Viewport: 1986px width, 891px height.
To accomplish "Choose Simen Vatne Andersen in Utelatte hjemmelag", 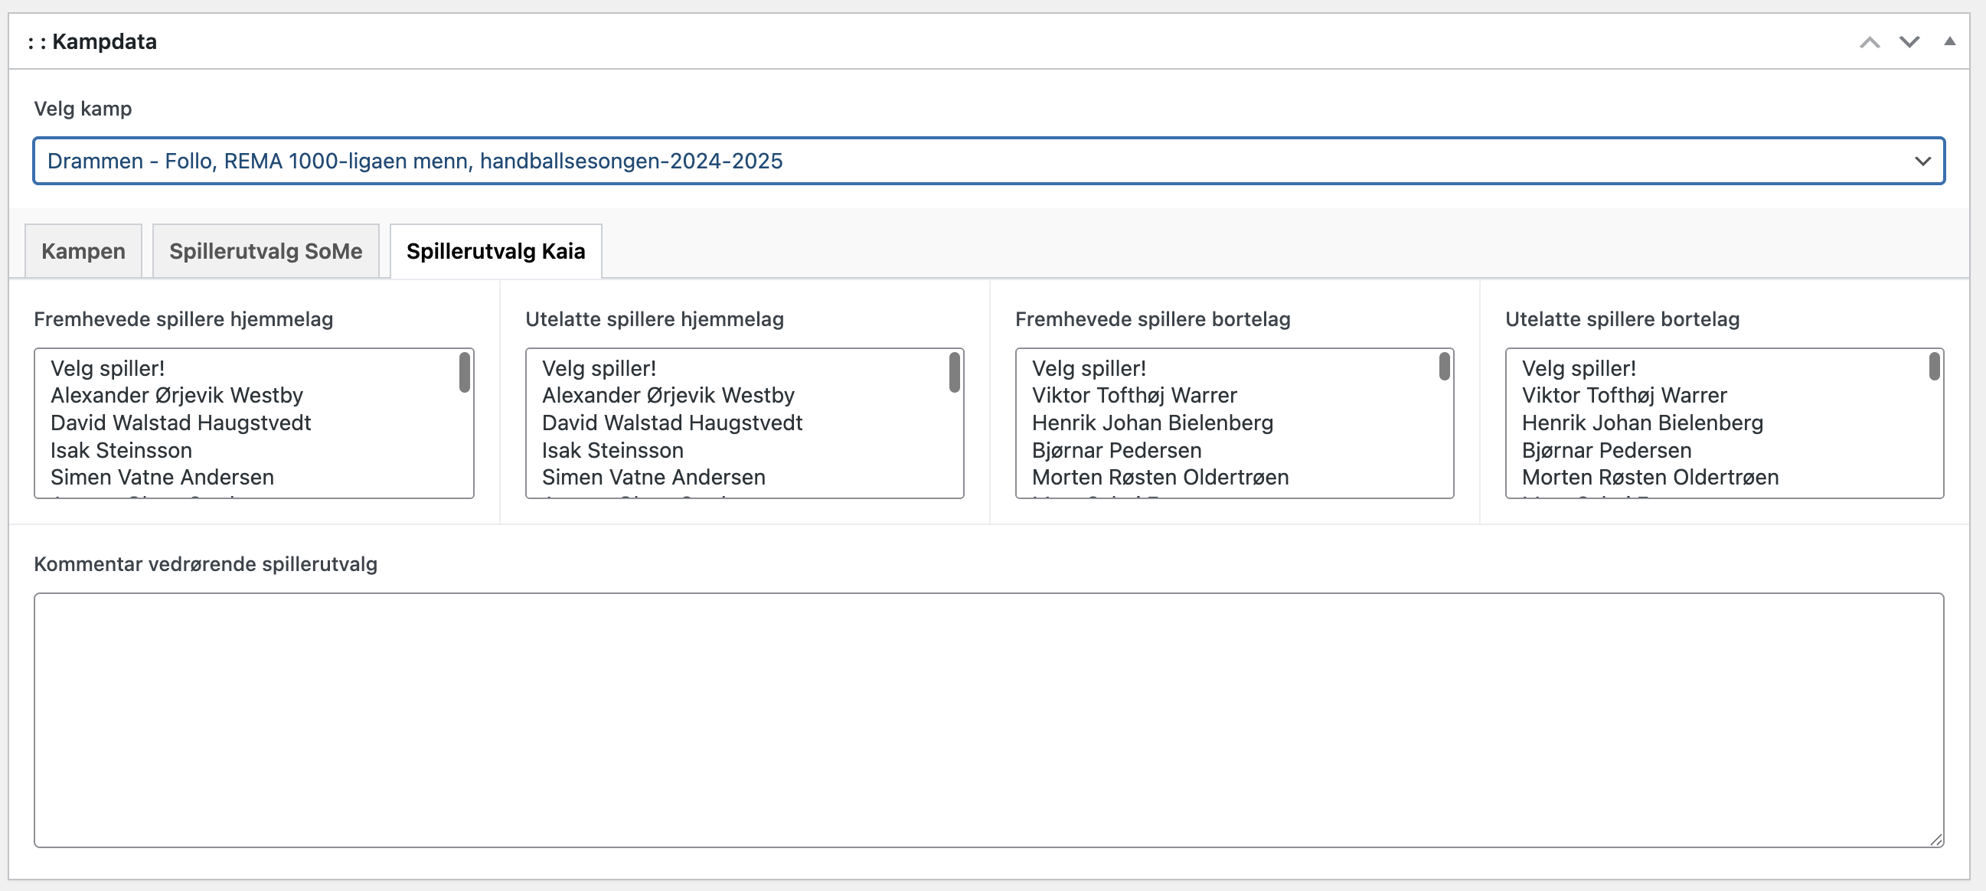I will (653, 477).
